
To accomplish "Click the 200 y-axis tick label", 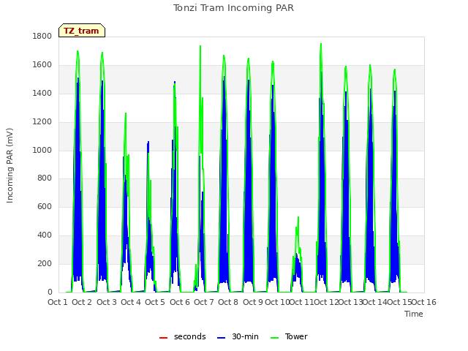I will point(45,263).
